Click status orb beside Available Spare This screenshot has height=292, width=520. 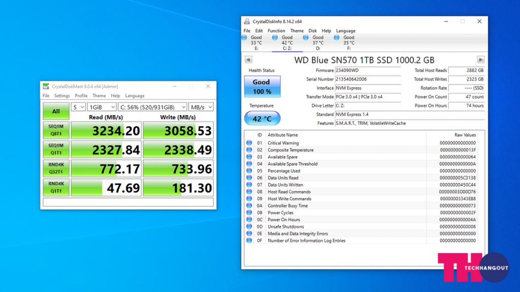249,157
